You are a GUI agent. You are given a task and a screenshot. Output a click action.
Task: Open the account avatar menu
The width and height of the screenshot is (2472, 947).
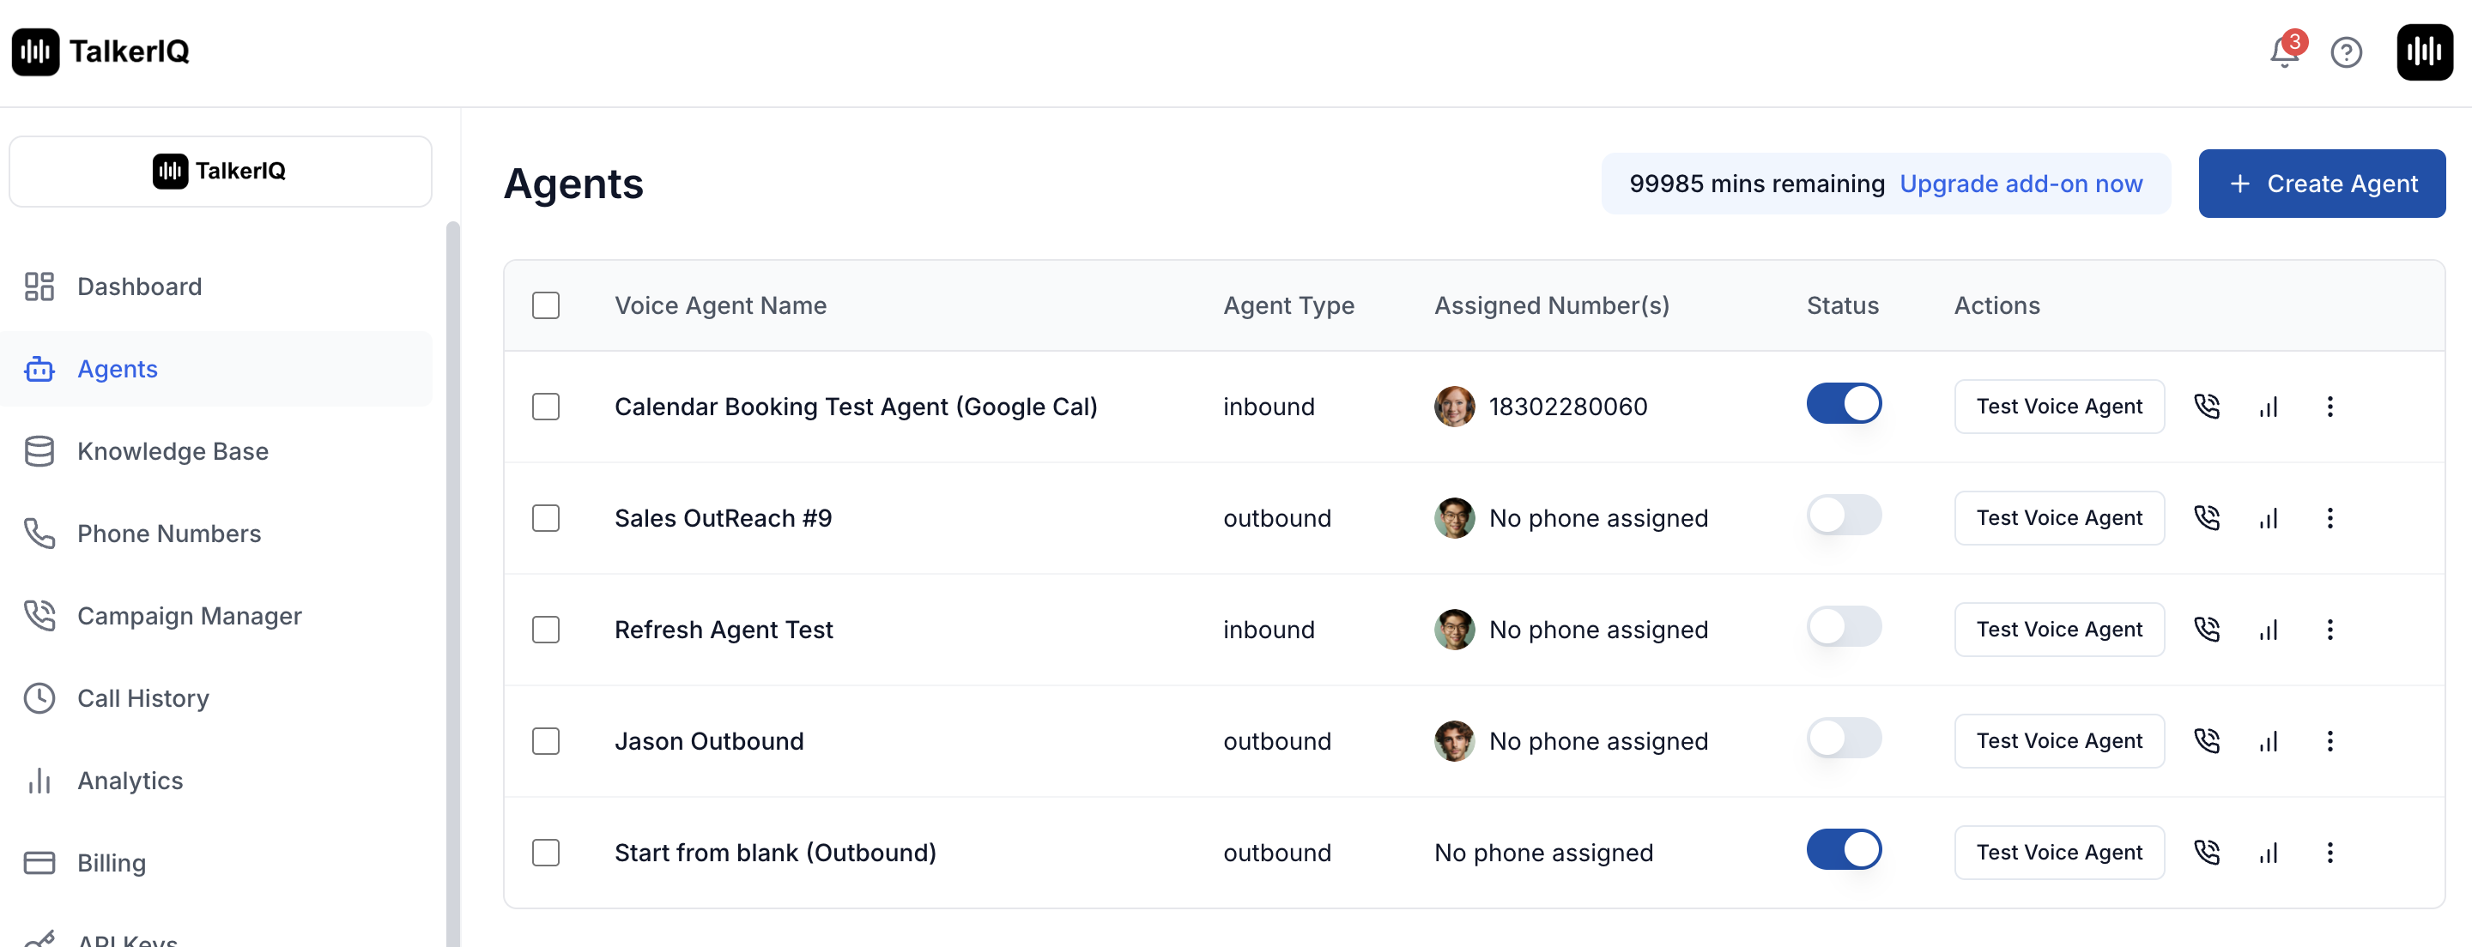(2424, 51)
